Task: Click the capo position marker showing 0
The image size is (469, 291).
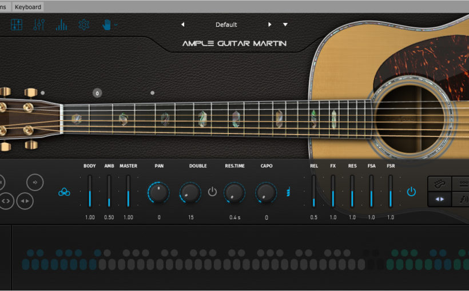Action: 97,93
